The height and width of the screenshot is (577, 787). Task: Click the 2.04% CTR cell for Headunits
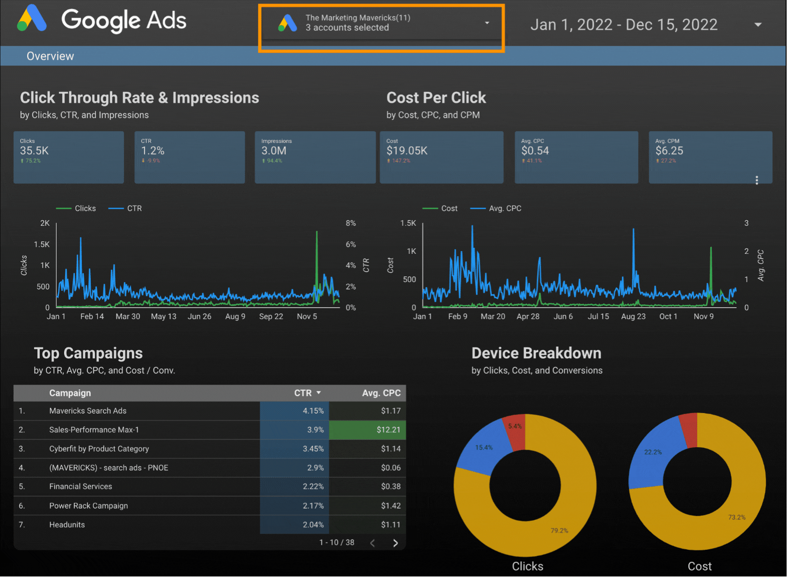coord(294,525)
